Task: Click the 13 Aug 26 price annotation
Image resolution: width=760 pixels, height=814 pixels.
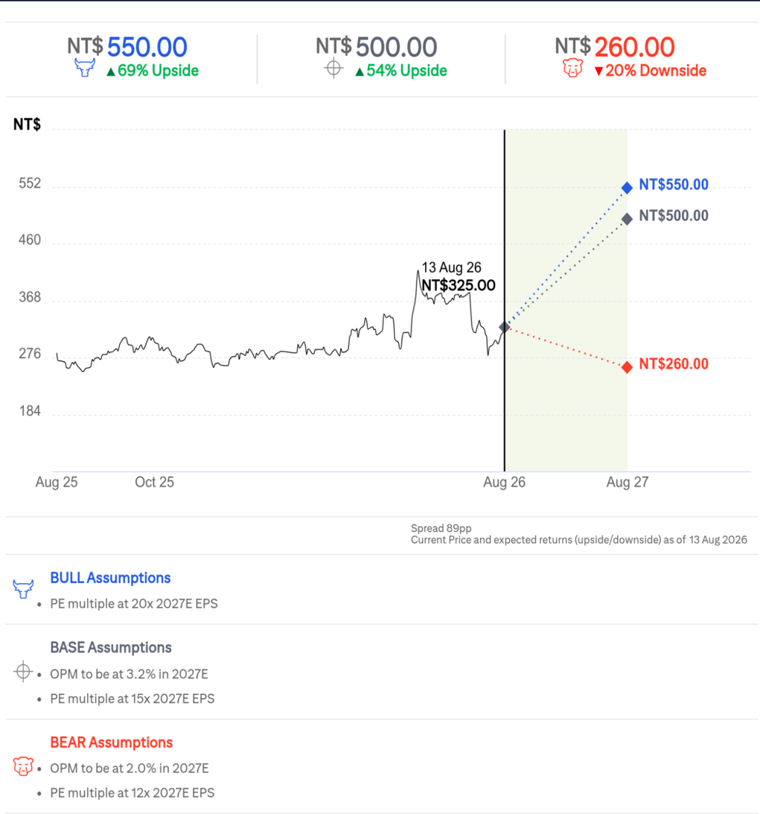Action: (458, 276)
